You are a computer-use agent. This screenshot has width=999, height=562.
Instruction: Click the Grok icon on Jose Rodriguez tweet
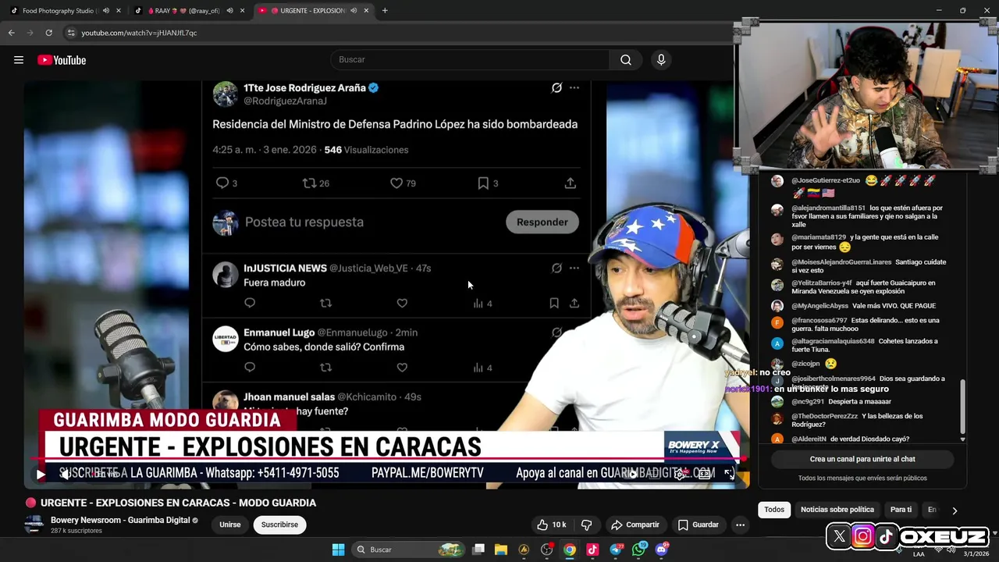tap(556, 88)
